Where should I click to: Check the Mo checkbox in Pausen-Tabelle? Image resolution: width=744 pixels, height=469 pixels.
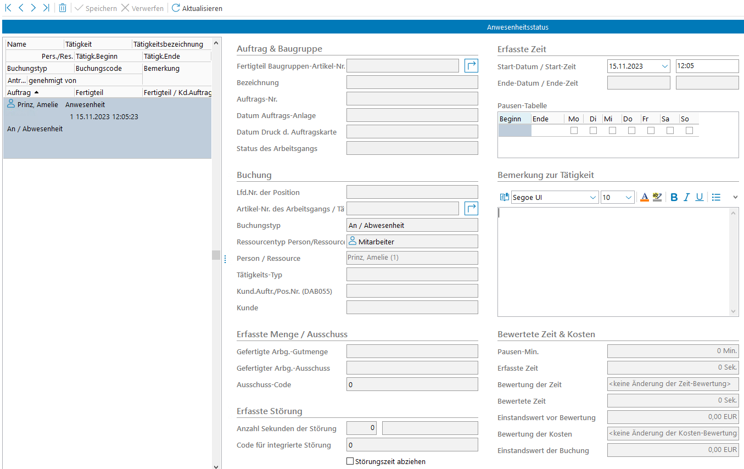574,131
